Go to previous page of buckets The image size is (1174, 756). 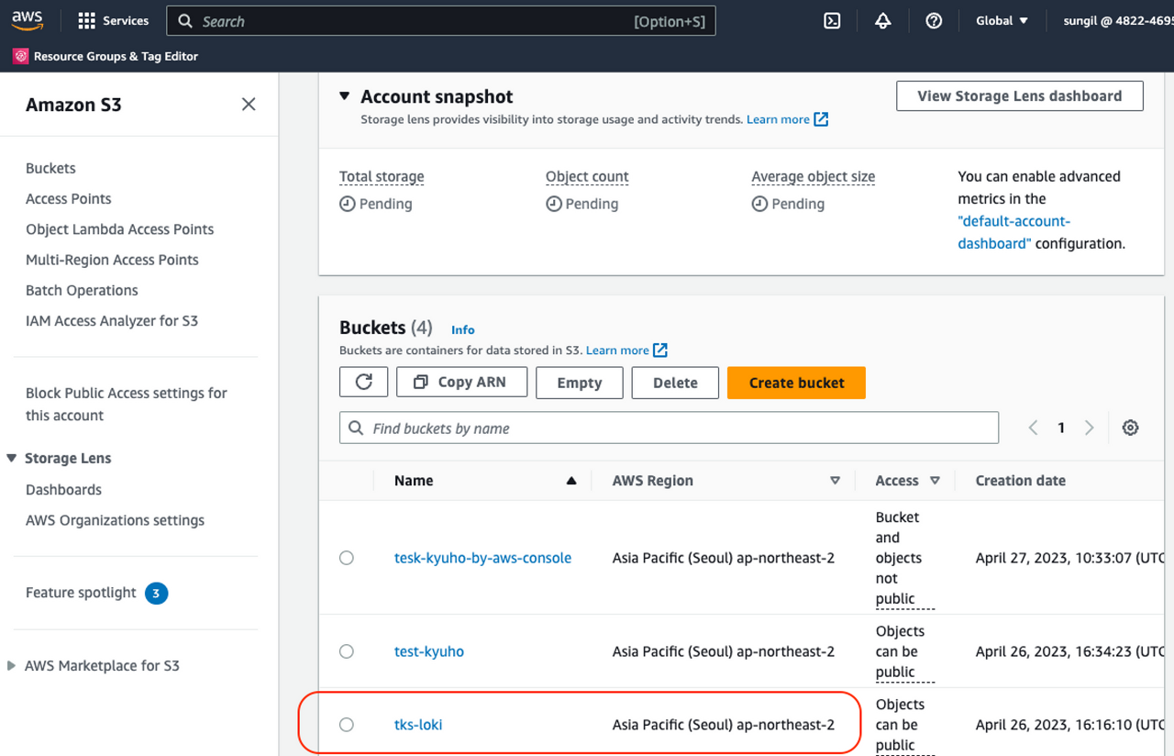[1033, 428]
